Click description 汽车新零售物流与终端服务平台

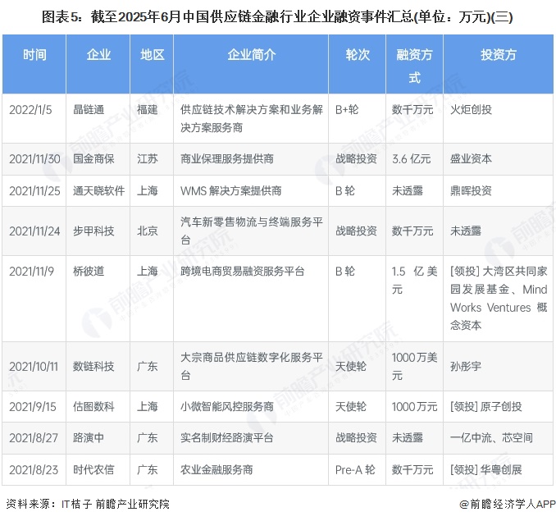tap(252, 231)
